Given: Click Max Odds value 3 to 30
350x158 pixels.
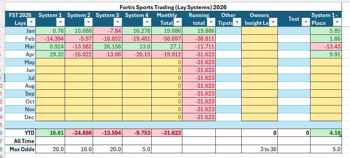Looking at the screenshot, I should [x=259, y=149].
